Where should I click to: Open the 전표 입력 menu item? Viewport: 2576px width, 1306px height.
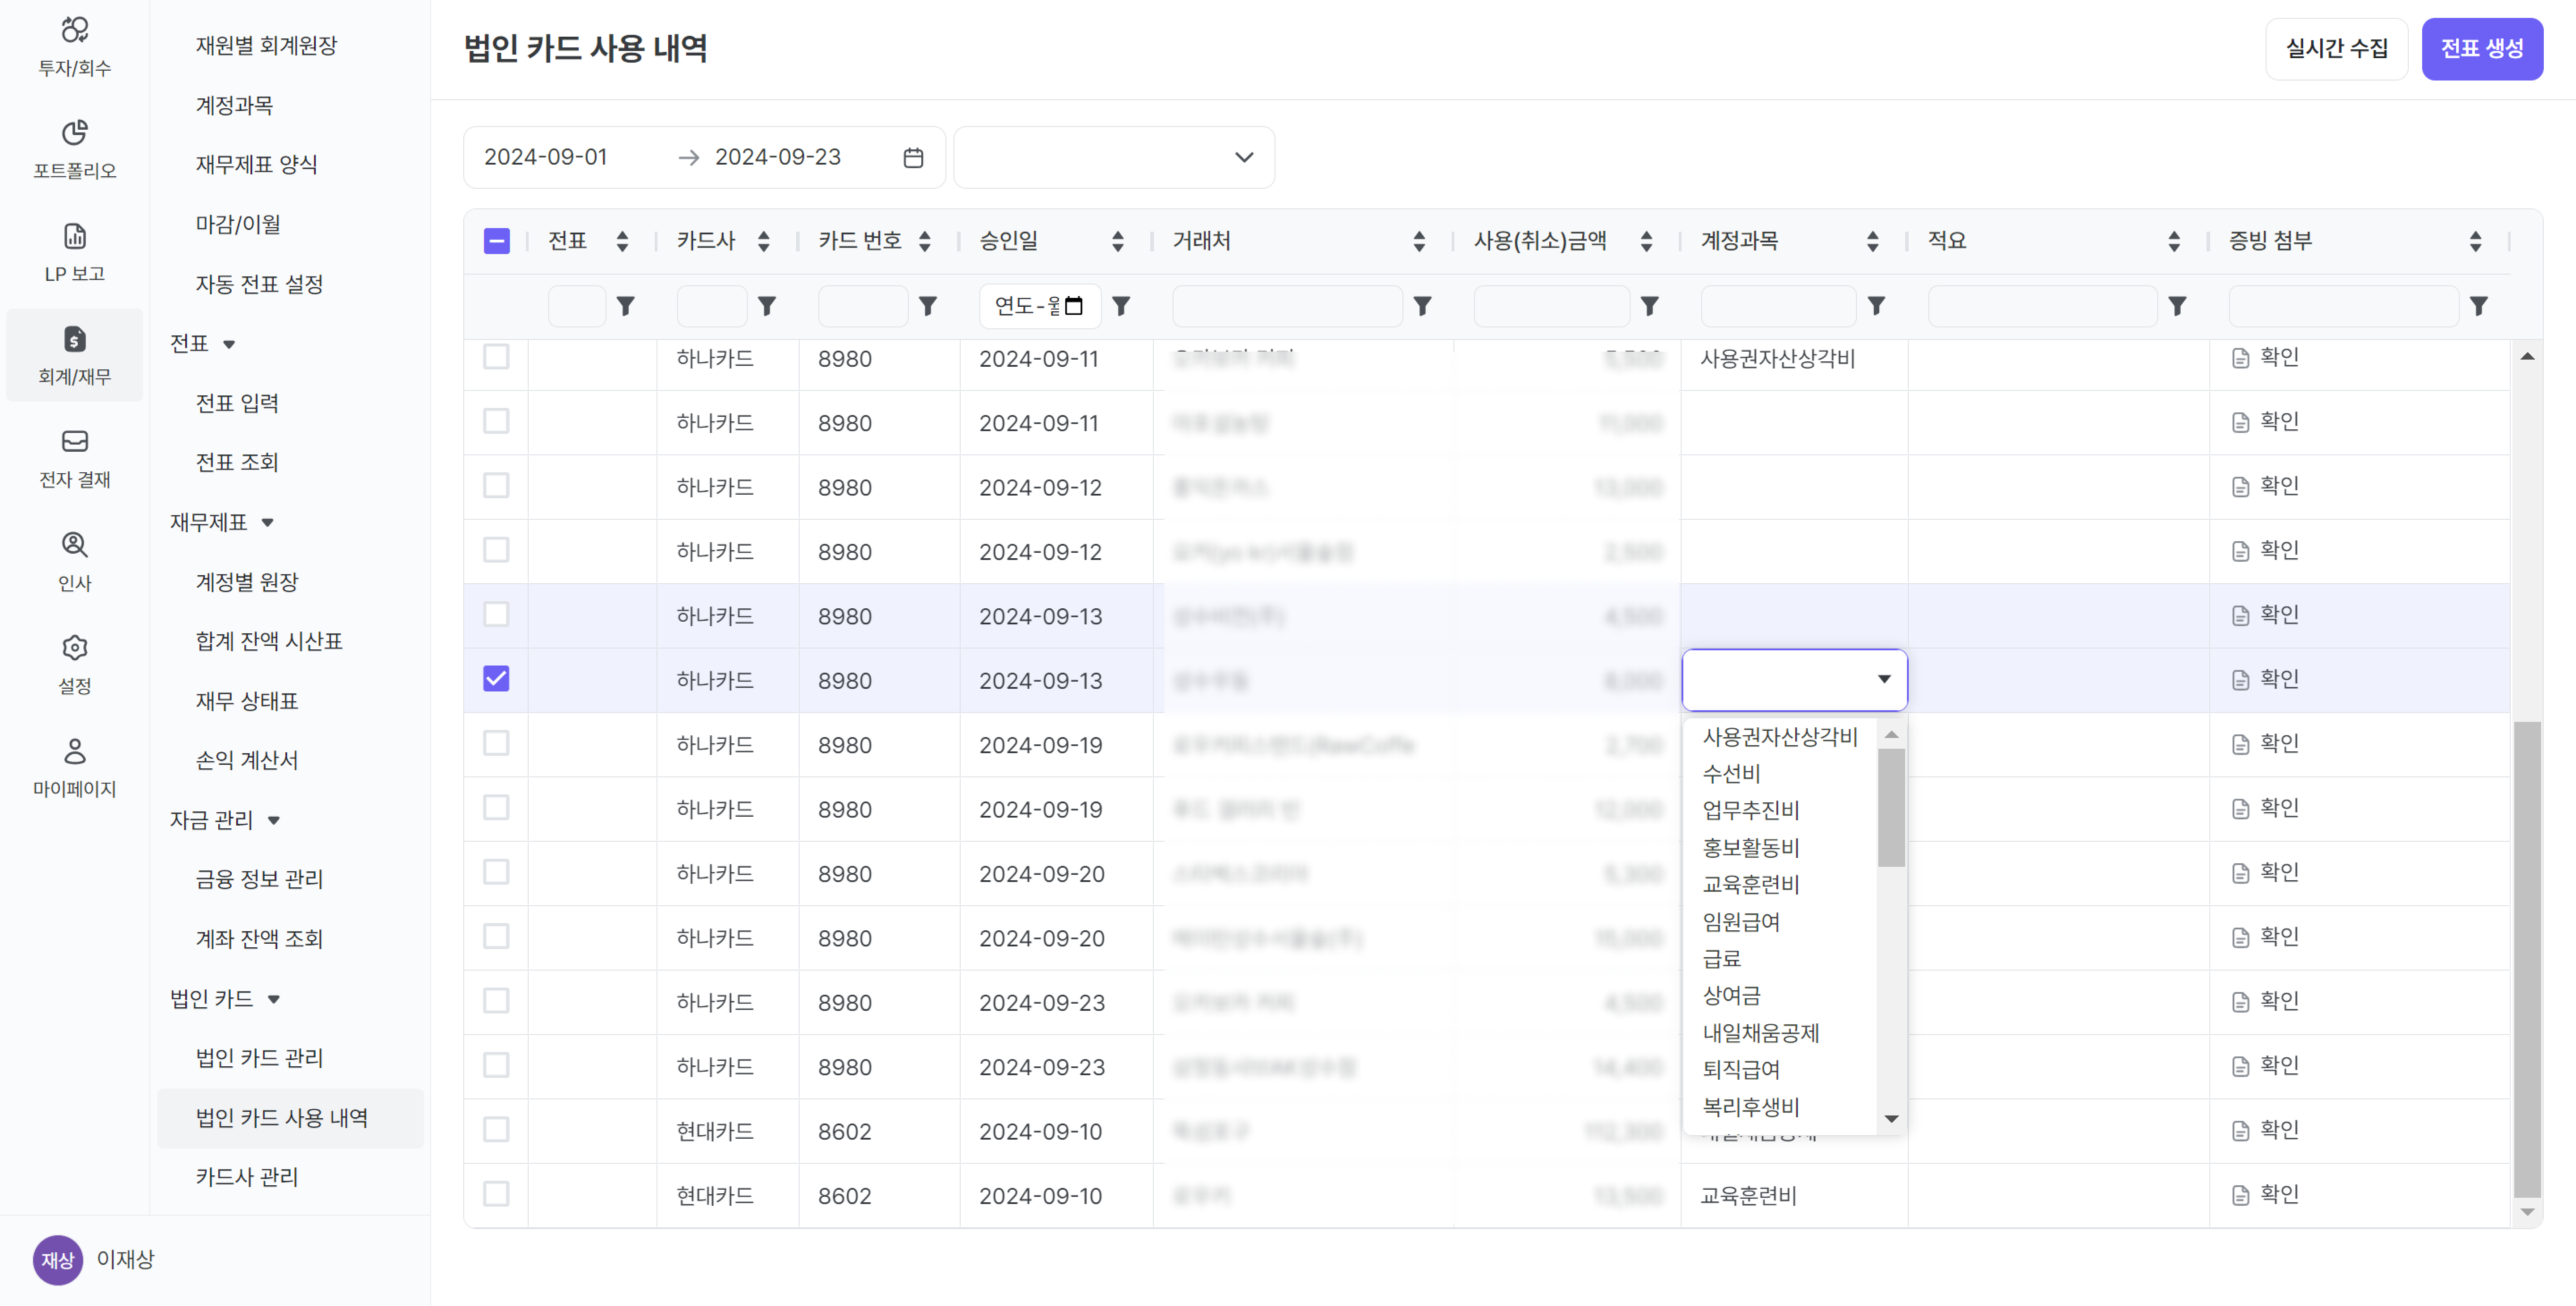click(x=237, y=403)
